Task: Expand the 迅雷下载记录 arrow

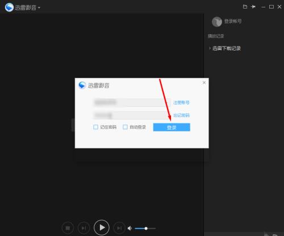Action: [x=210, y=48]
